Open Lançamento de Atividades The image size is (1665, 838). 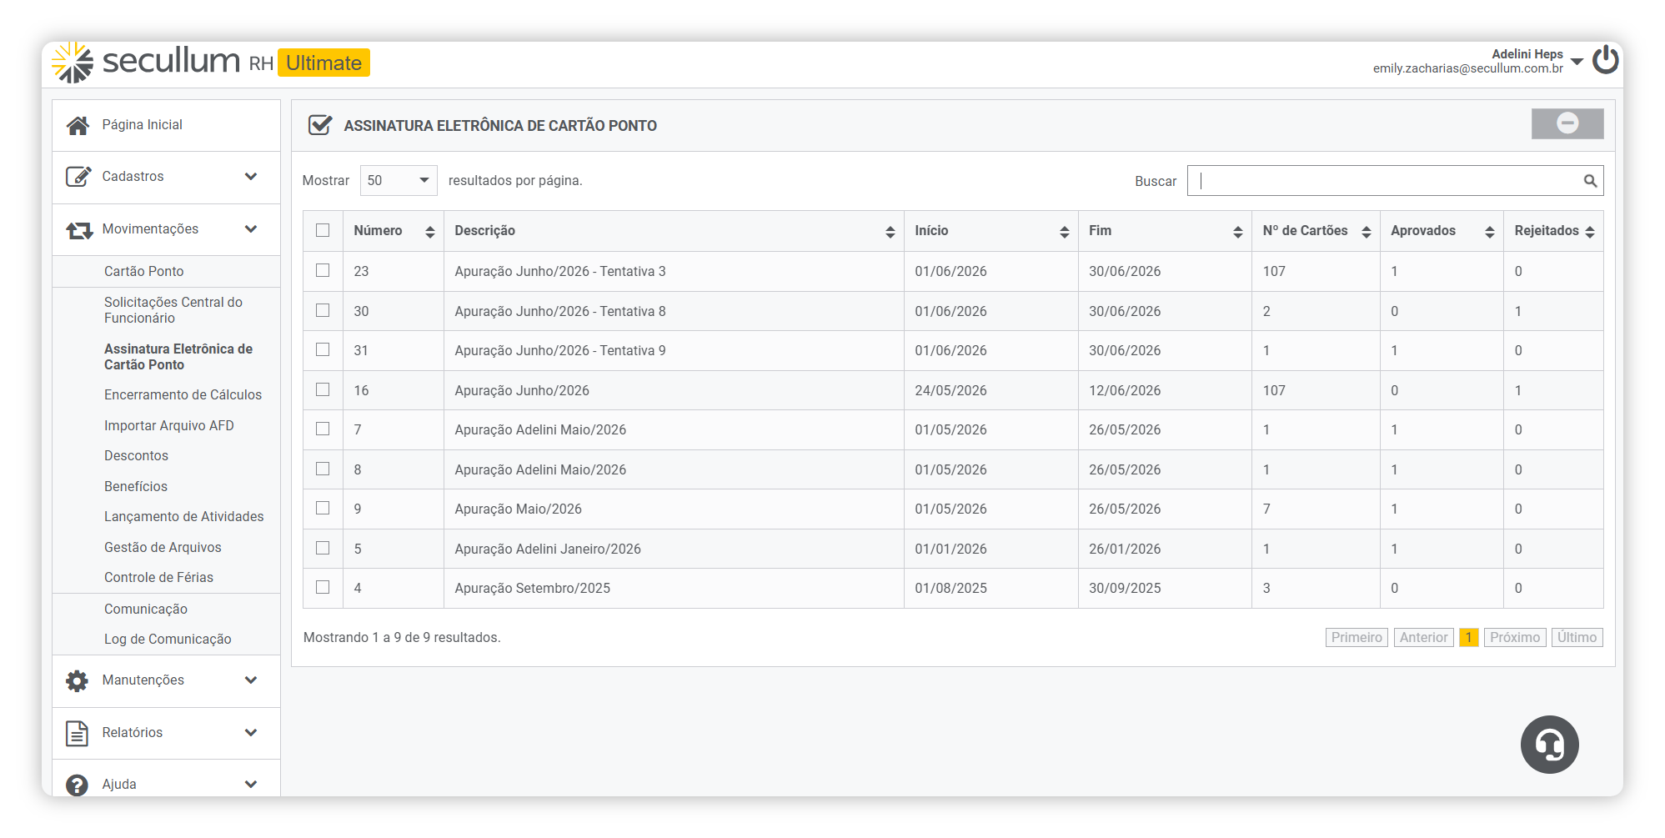click(x=184, y=517)
